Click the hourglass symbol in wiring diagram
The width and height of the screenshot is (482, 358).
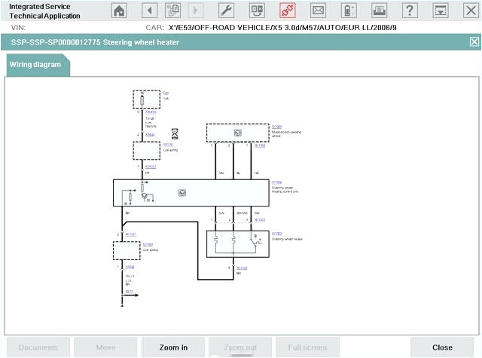tap(175, 133)
